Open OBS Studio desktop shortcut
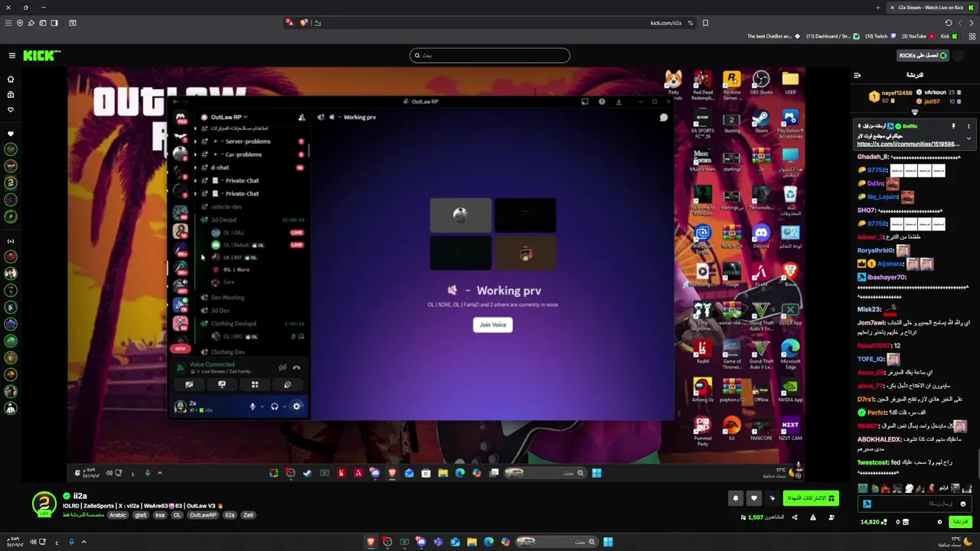 pyautogui.click(x=761, y=83)
